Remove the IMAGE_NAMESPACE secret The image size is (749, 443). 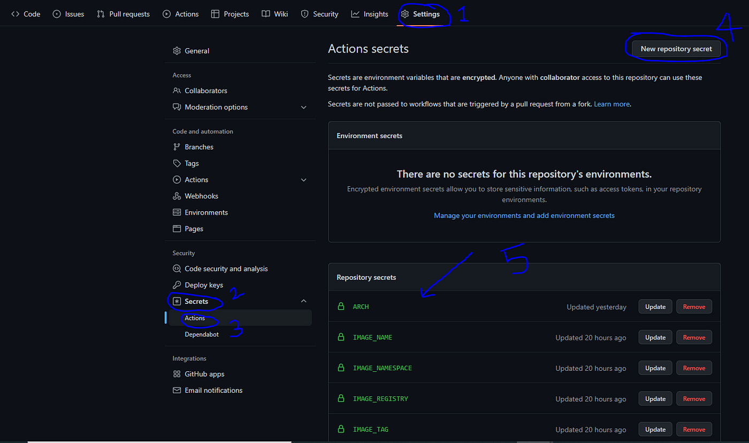(694, 368)
